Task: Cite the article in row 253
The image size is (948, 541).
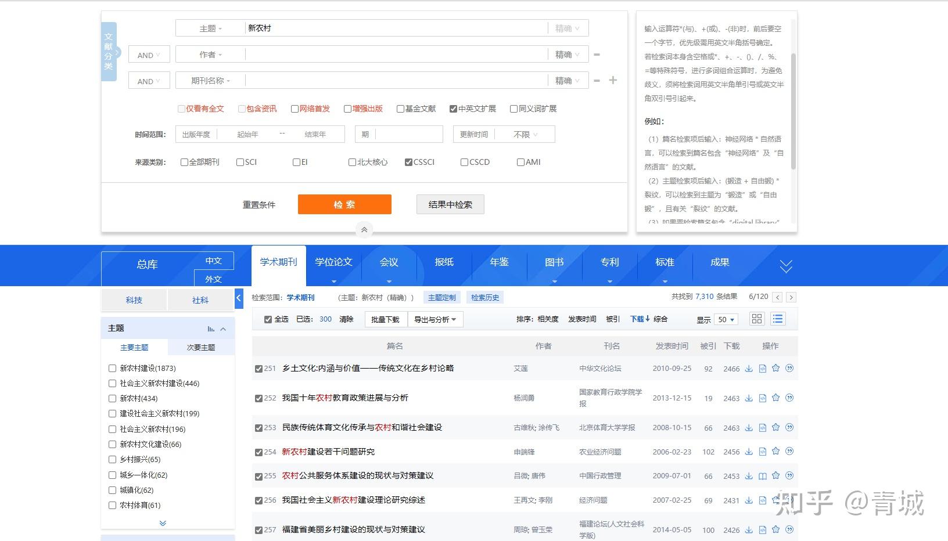Action: [x=789, y=427]
